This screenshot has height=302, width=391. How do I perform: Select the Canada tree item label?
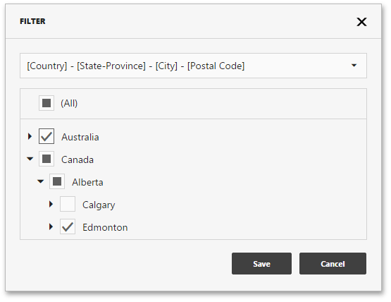[77, 159]
